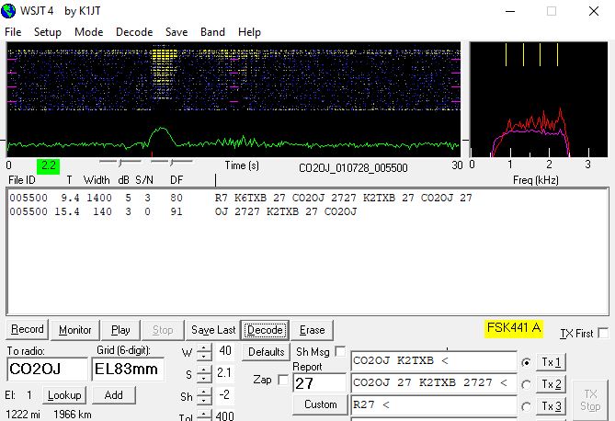Check the Sh Msg checkbox
Image resolution: width=615 pixels, height=421 pixels.
[341, 351]
